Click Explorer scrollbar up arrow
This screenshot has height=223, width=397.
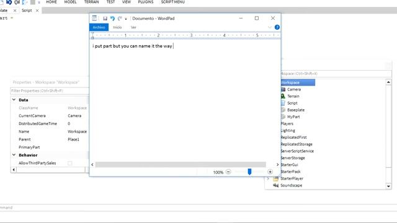coord(389,82)
